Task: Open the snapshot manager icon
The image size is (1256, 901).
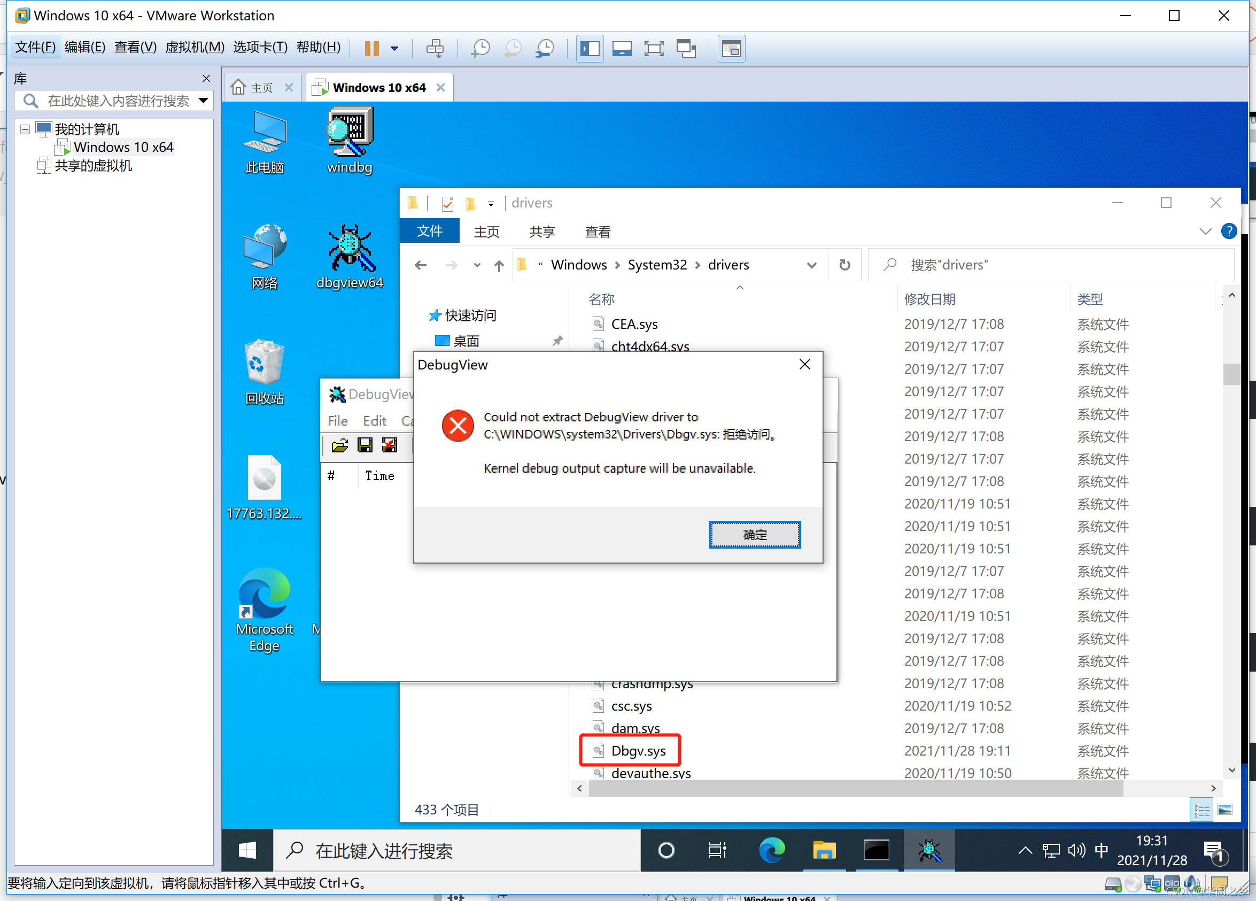Action: click(x=545, y=49)
